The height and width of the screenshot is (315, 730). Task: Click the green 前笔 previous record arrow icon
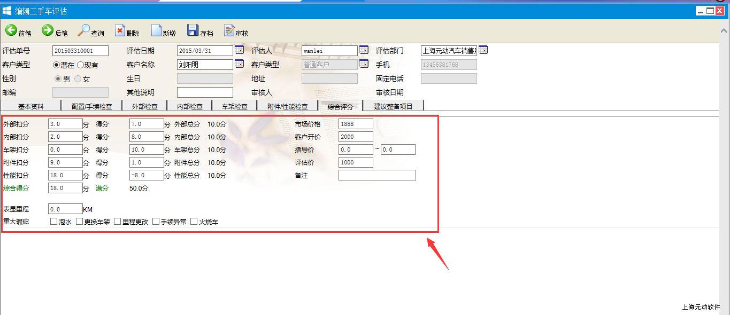point(11,30)
